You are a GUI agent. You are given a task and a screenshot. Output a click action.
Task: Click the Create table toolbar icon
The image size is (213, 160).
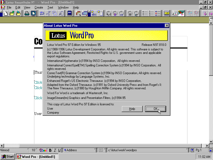click(x=85, y=13)
